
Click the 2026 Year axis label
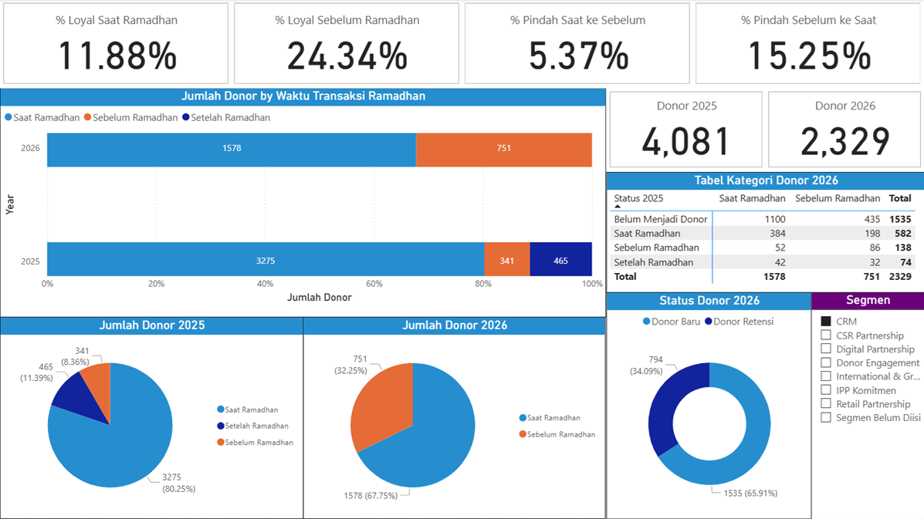tap(30, 148)
